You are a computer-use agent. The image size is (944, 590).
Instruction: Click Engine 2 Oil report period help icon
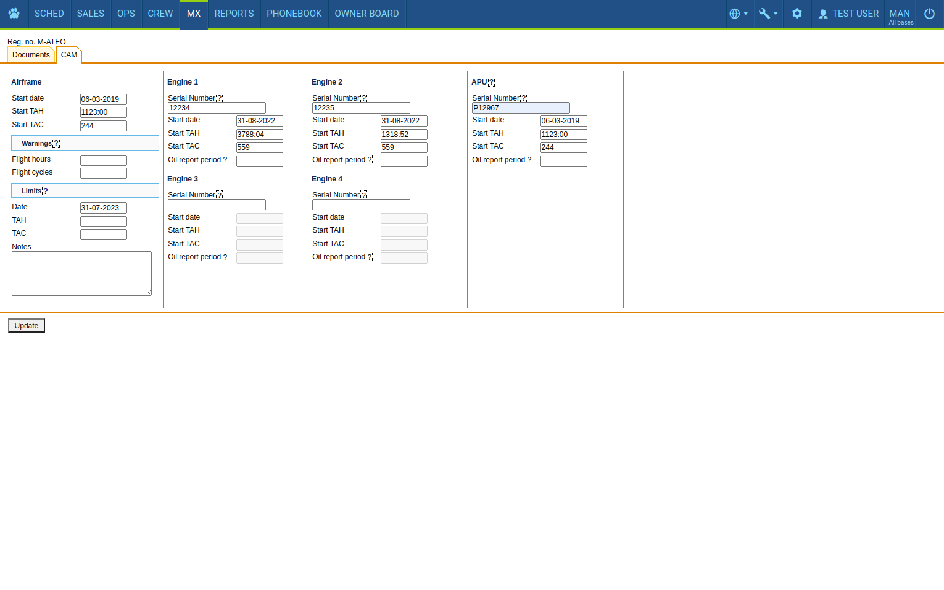(x=370, y=160)
